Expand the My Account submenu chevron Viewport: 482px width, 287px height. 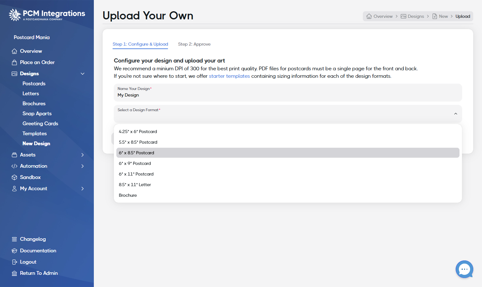83,189
